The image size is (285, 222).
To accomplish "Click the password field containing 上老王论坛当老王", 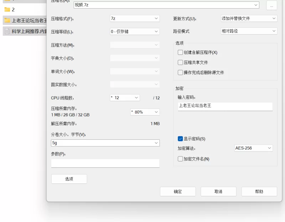I will pyautogui.click(x=225, y=106).
